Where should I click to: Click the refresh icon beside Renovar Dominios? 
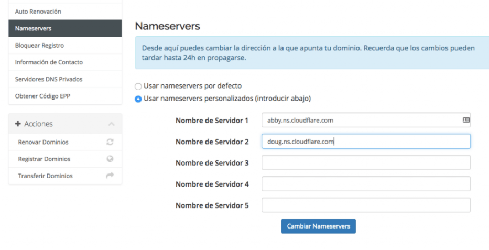click(110, 142)
